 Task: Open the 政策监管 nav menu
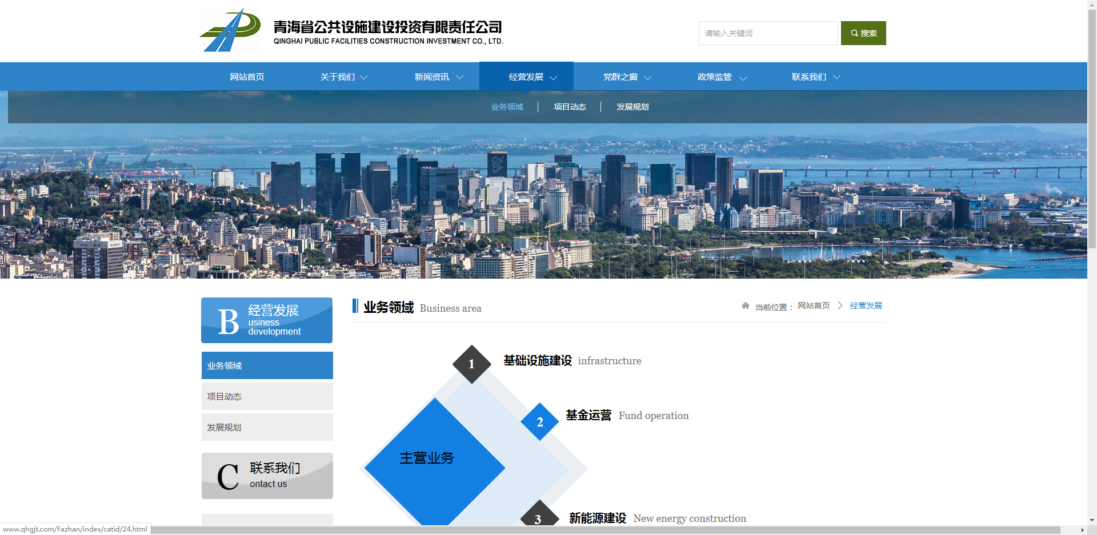tap(715, 77)
